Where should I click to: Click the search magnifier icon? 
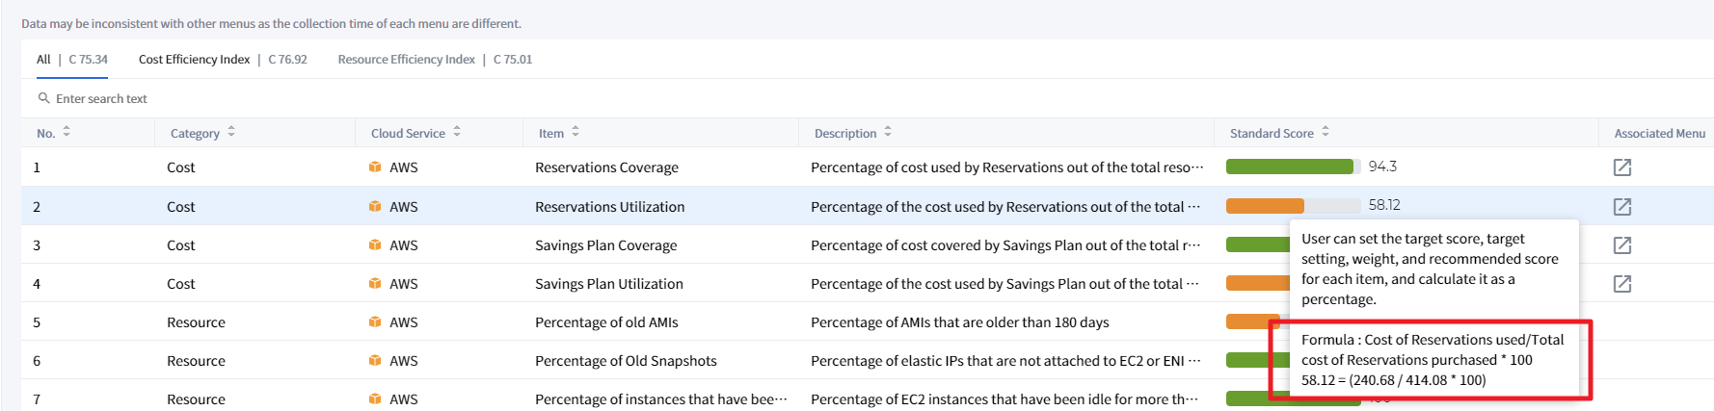(43, 98)
